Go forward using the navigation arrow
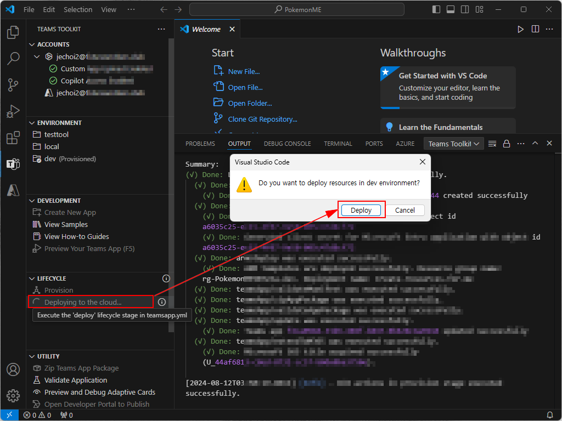 pyautogui.click(x=178, y=10)
